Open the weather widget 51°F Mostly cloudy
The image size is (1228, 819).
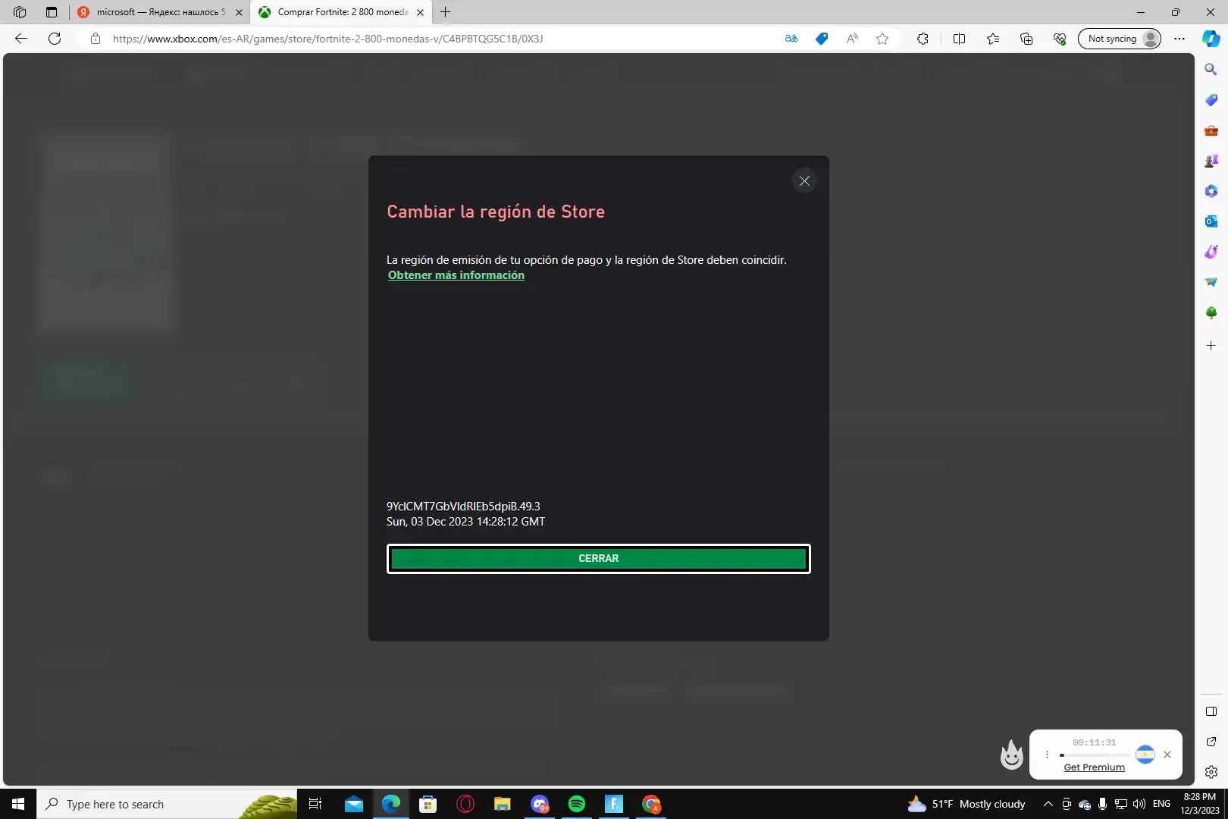click(x=966, y=804)
